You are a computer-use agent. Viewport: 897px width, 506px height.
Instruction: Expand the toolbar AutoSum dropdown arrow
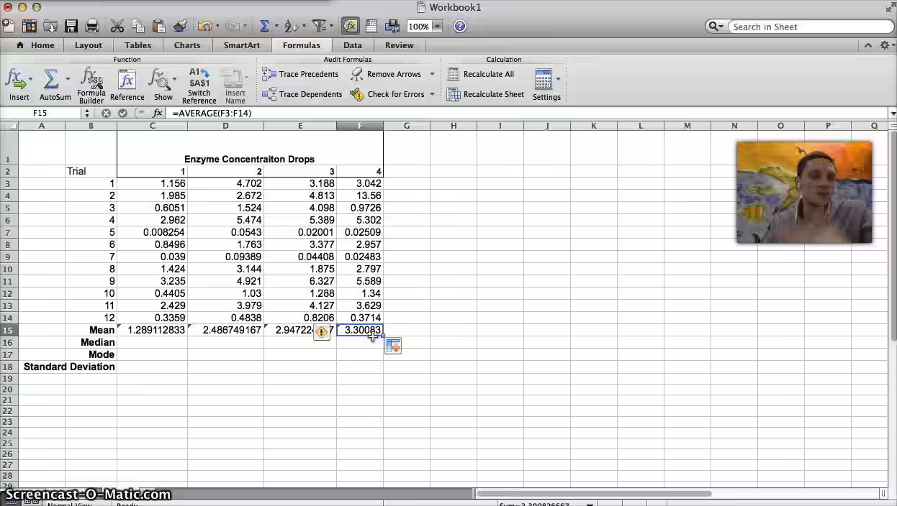pyautogui.click(x=276, y=27)
